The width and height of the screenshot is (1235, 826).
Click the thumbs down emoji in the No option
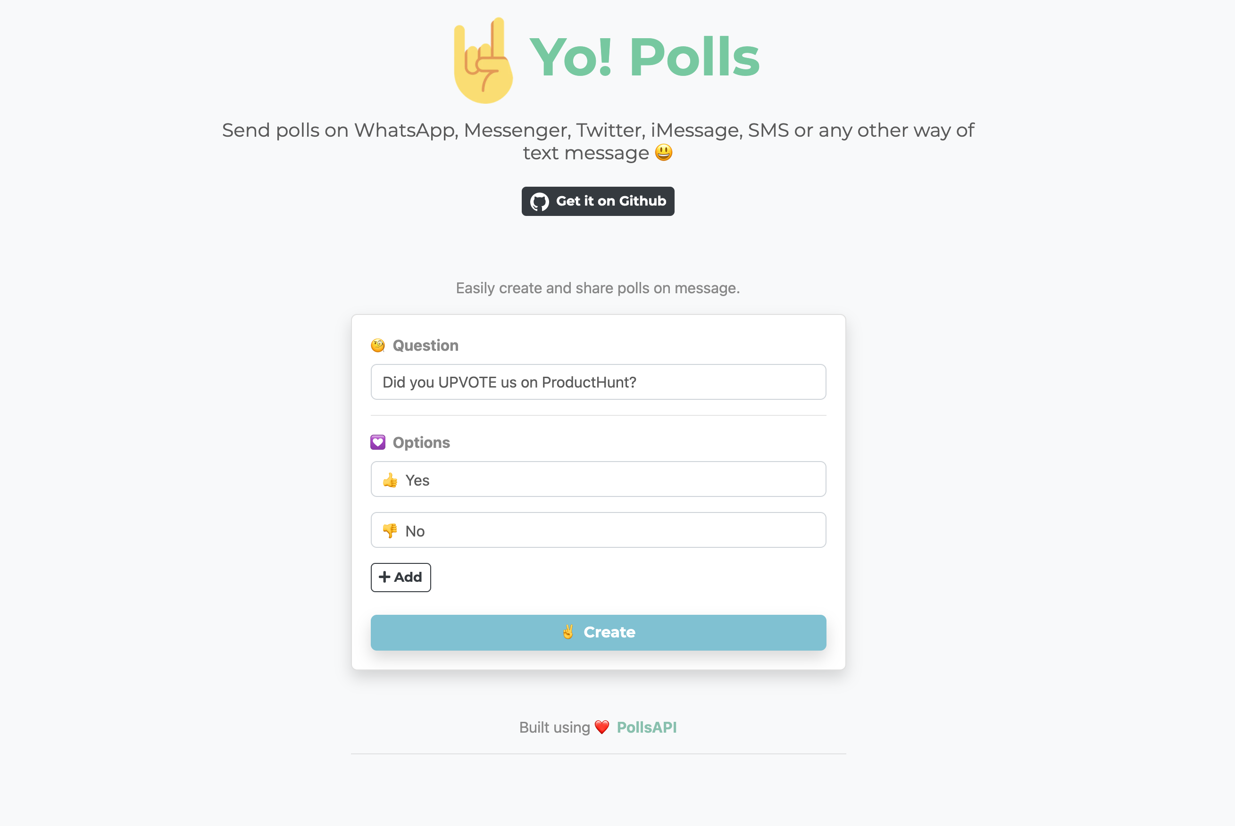tap(391, 530)
